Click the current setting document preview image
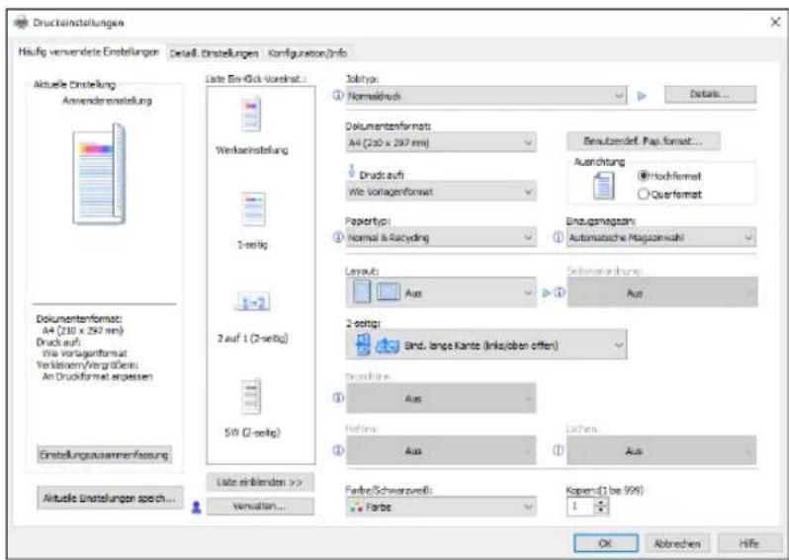This screenshot has height=560, width=789. coord(99,174)
